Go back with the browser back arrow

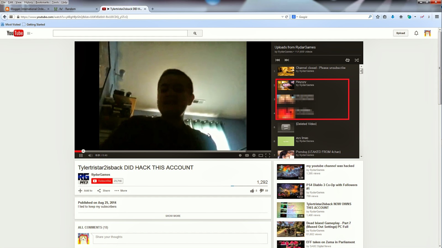(x=4, y=17)
